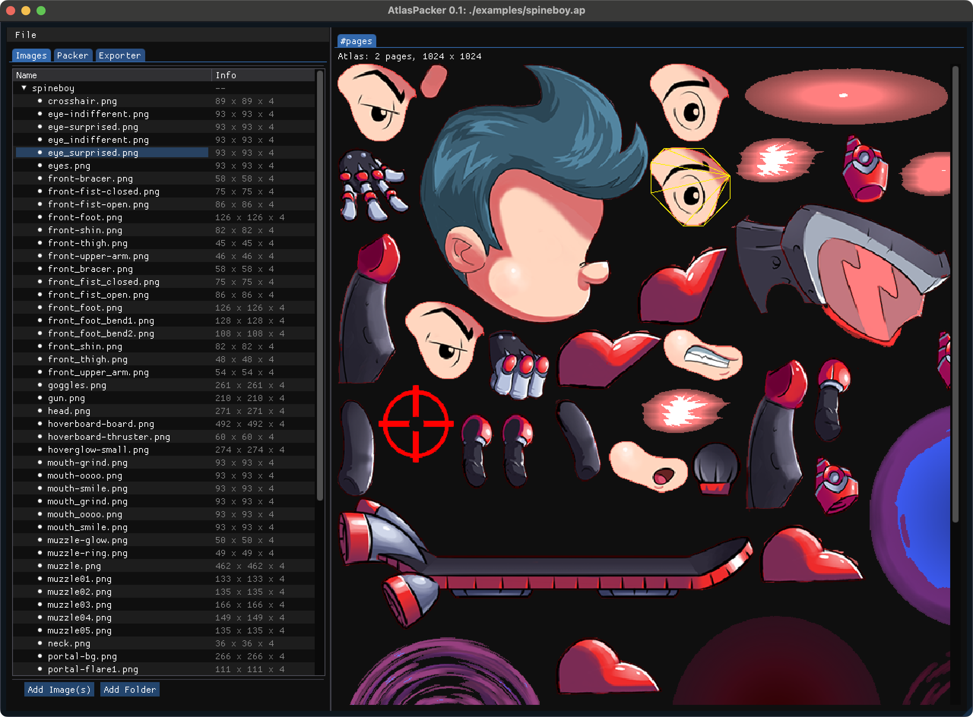Click the Add Image(s) button
The height and width of the screenshot is (717, 973).
[x=59, y=690]
